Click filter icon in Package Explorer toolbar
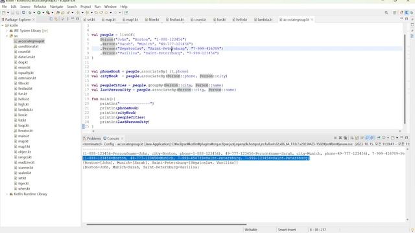This screenshot has height=233, width=415. coord(62,19)
